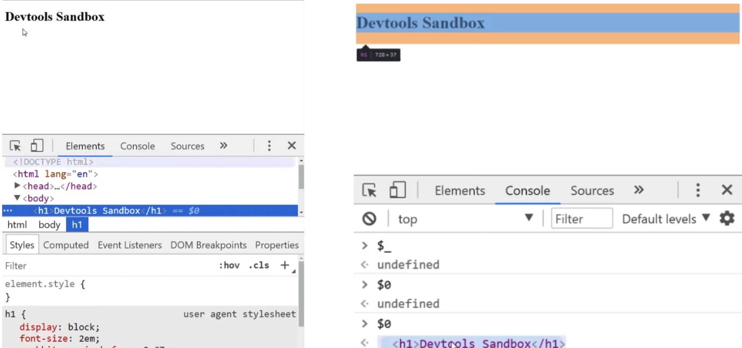Show more tabs in right DevTools

pyautogui.click(x=639, y=190)
